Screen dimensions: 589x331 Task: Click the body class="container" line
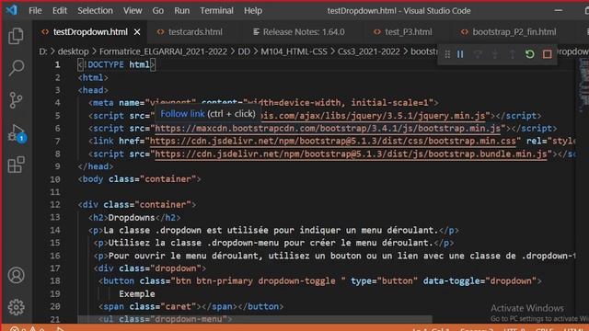point(139,179)
